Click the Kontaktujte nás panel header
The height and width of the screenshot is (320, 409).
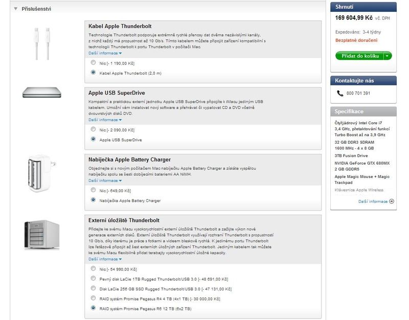coord(363,81)
